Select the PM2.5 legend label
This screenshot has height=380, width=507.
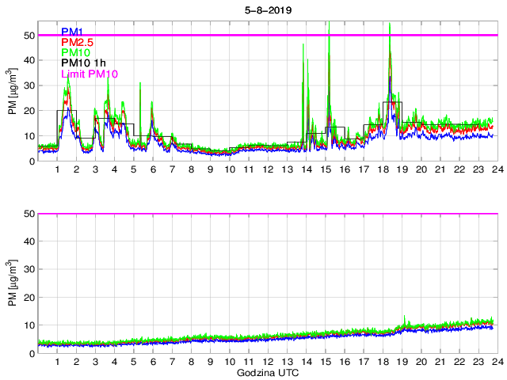click(x=79, y=43)
